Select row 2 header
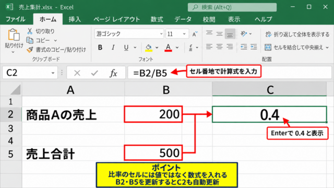The height and width of the screenshot is (188, 334). 11,114
